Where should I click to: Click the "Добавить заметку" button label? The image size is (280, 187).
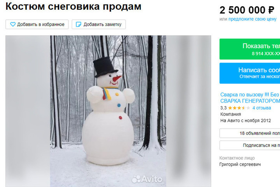[x=103, y=24]
